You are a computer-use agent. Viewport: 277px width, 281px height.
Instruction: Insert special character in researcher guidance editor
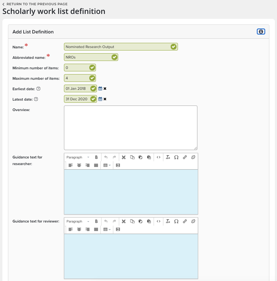click(176, 157)
